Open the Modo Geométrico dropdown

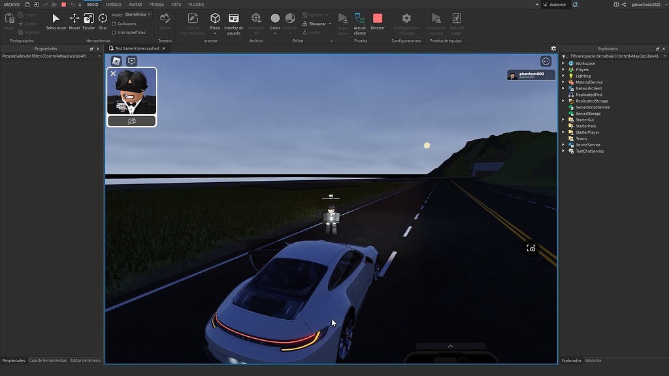pyautogui.click(x=139, y=14)
